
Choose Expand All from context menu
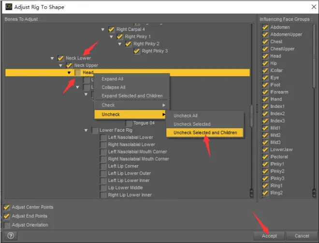point(131,79)
